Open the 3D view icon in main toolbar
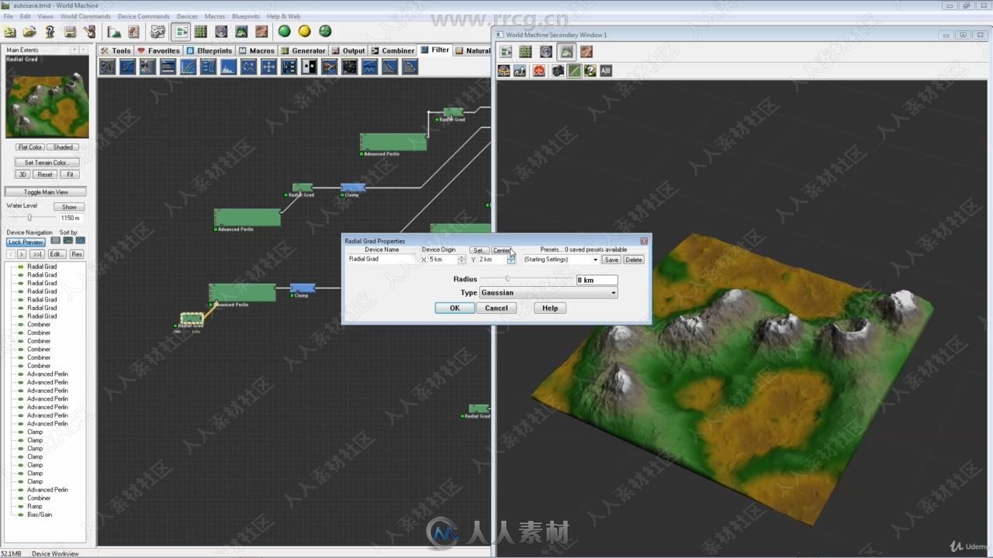Screen dimensions: 993x558 (x=241, y=32)
